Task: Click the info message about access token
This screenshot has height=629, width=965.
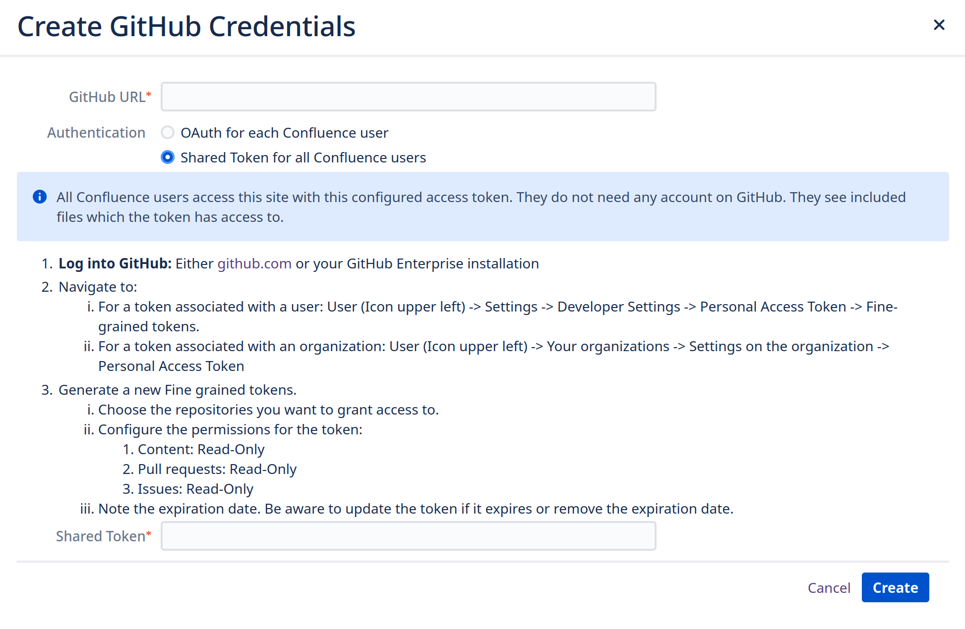Action: (x=481, y=207)
